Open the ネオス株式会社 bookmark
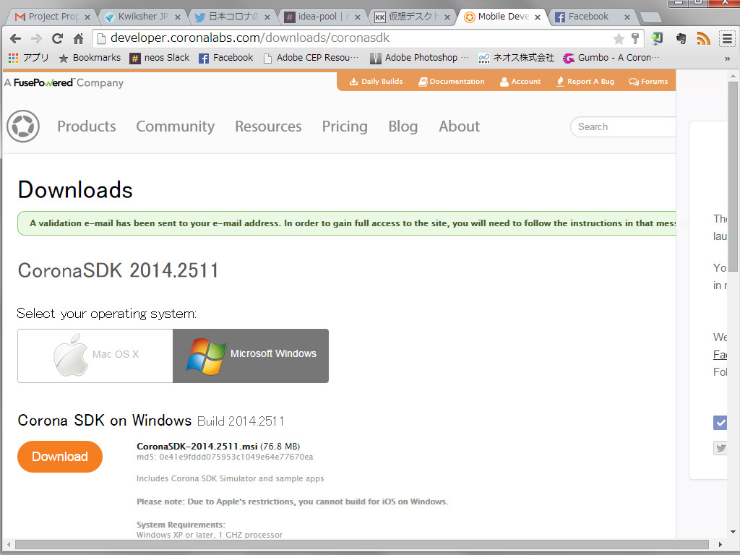740x555 pixels. click(516, 58)
